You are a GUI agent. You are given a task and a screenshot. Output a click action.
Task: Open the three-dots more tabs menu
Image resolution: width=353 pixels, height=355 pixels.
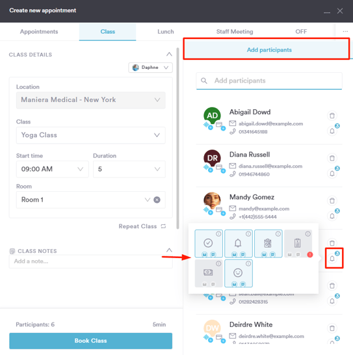(345, 31)
